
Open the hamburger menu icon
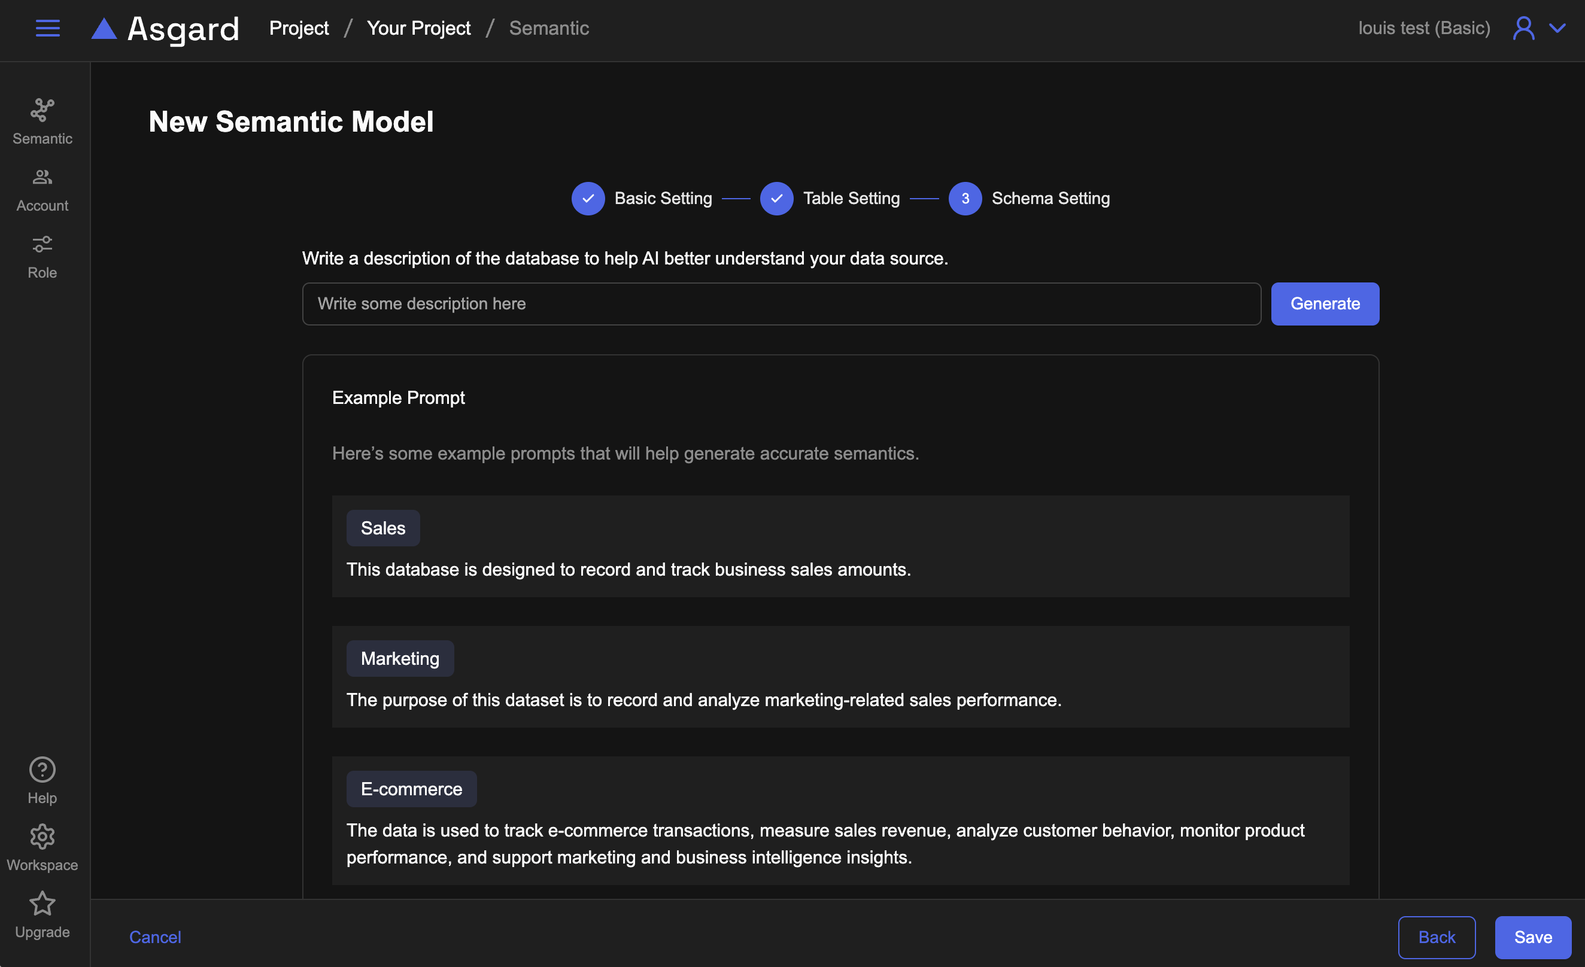pyautogui.click(x=48, y=28)
